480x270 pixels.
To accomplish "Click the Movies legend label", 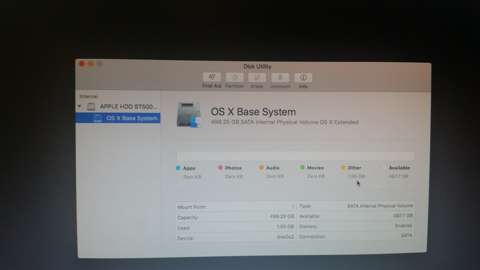I will click(x=315, y=168).
